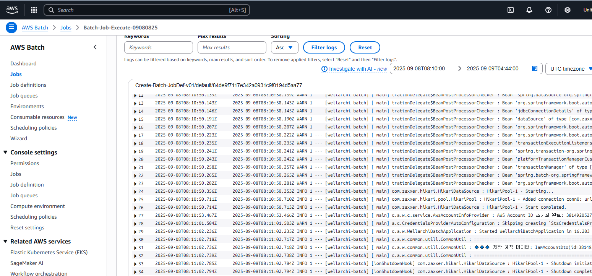Click the Max results input field
The width and height of the screenshot is (592, 276).
coord(232,47)
